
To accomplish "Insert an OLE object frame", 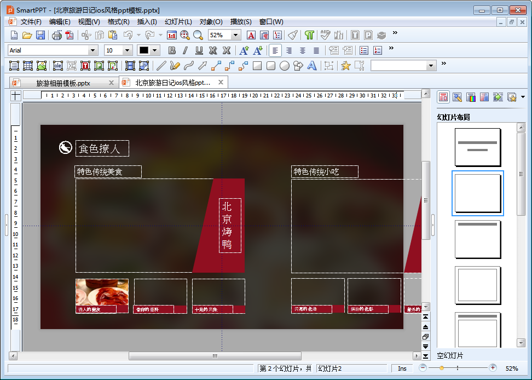I will (x=57, y=66).
